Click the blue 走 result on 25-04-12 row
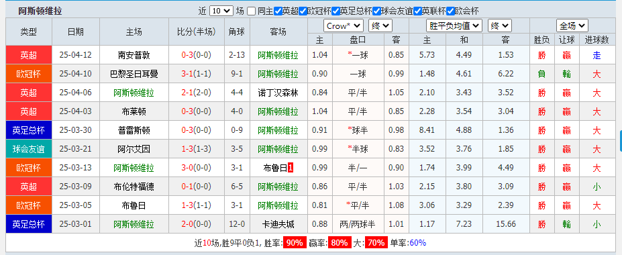 point(597,56)
